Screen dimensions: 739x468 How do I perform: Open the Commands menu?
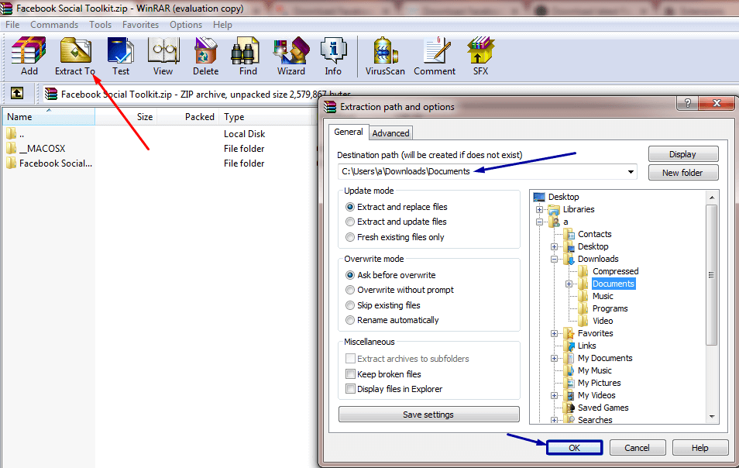54,25
